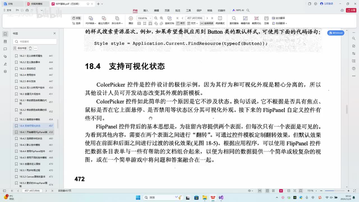Viewport: 359px width, 202px height.
Task: Click the 添加书签 button
Action: [20, 48]
